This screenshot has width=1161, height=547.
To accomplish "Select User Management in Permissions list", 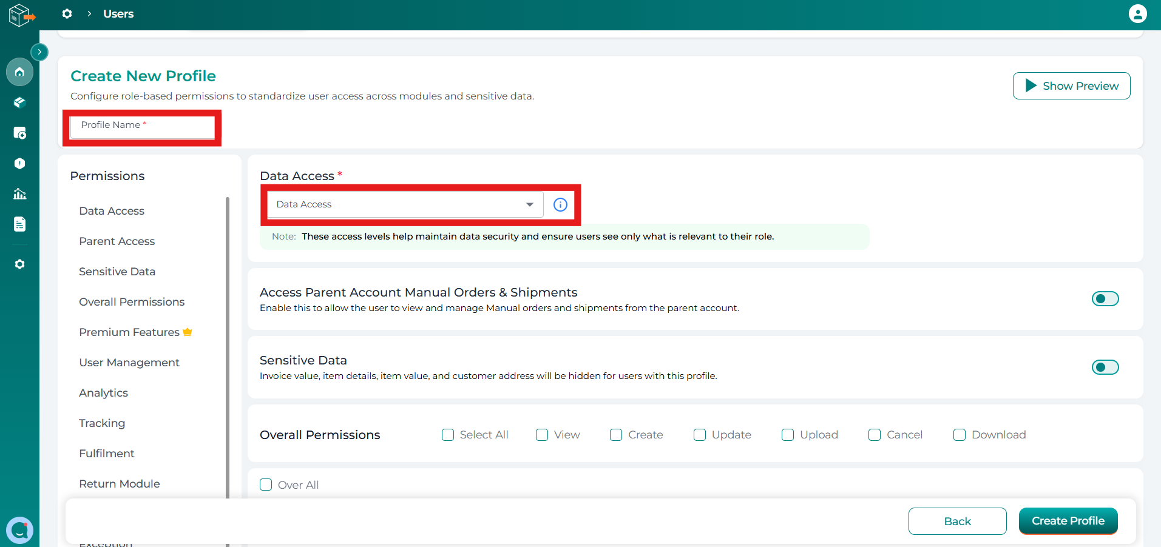I will tap(129, 363).
